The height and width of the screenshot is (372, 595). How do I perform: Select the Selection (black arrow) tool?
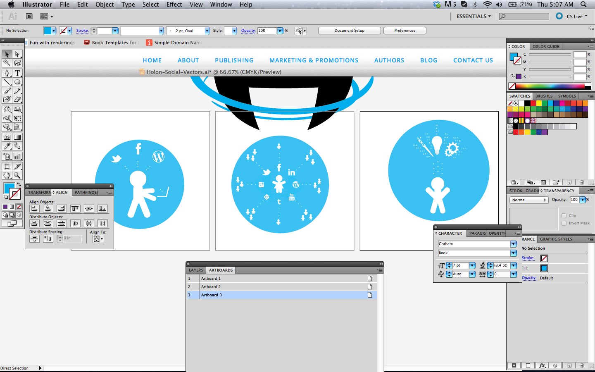pos(7,55)
